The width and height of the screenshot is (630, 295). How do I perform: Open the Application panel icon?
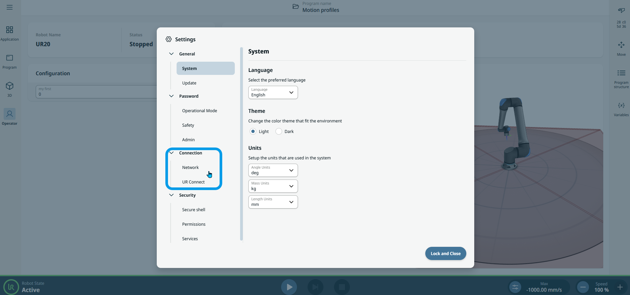10,30
